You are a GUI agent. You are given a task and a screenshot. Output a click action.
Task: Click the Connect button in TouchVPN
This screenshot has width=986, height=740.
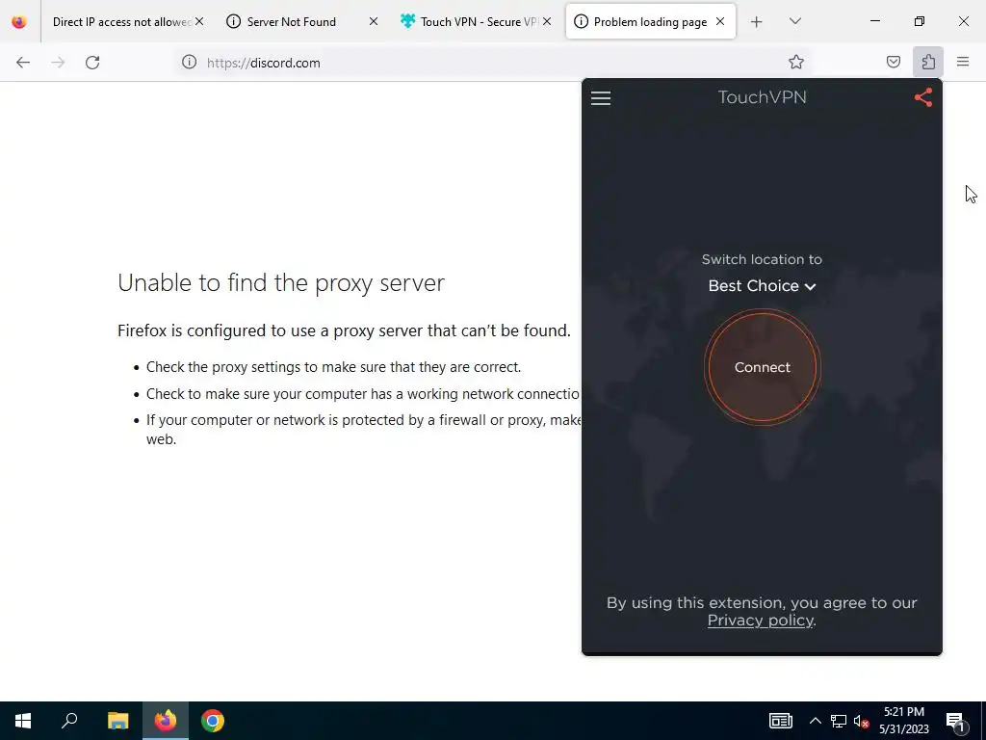pyautogui.click(x=763, y=367)
